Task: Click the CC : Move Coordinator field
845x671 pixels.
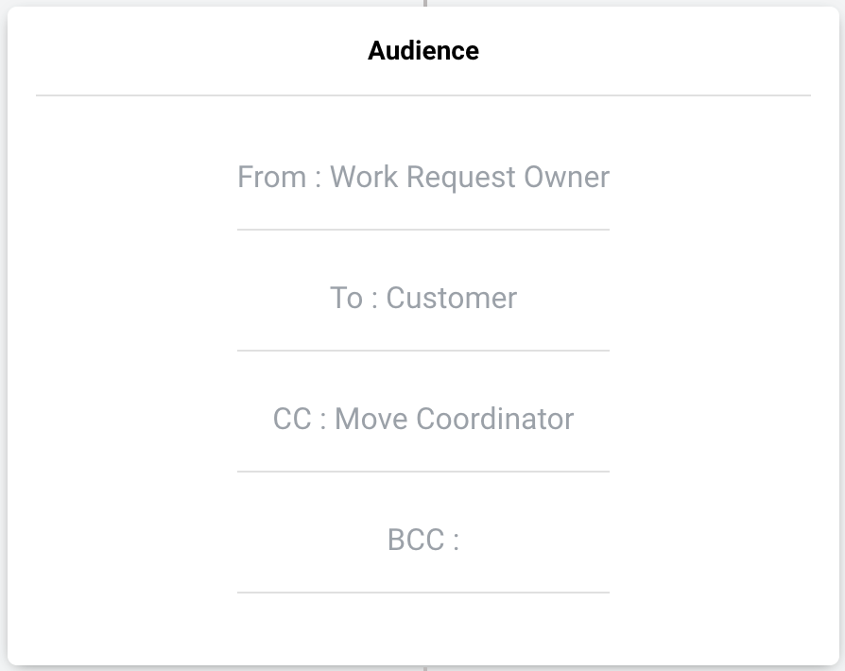Action: coord(422,420)
